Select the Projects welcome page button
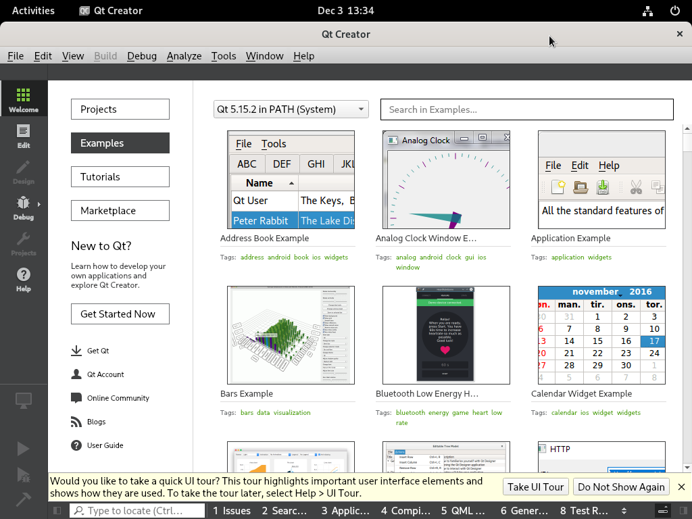 (120, 109)
